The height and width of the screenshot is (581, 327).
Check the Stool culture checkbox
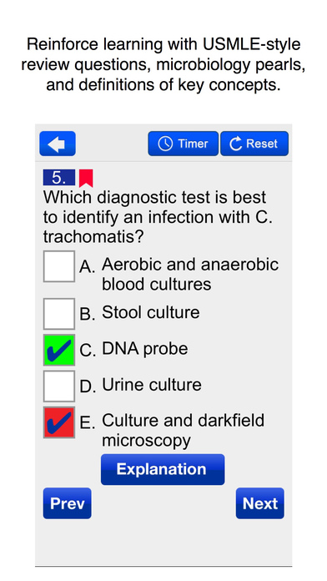coord(59,314)
